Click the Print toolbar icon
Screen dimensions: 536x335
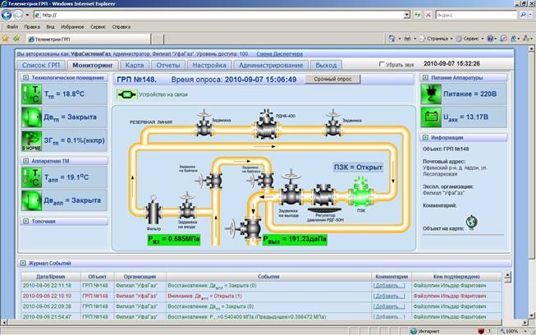pos(407,39)
